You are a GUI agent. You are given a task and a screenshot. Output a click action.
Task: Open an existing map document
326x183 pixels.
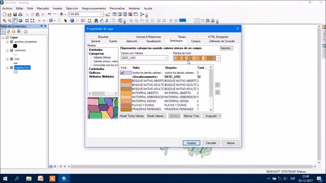pos(10,14)
